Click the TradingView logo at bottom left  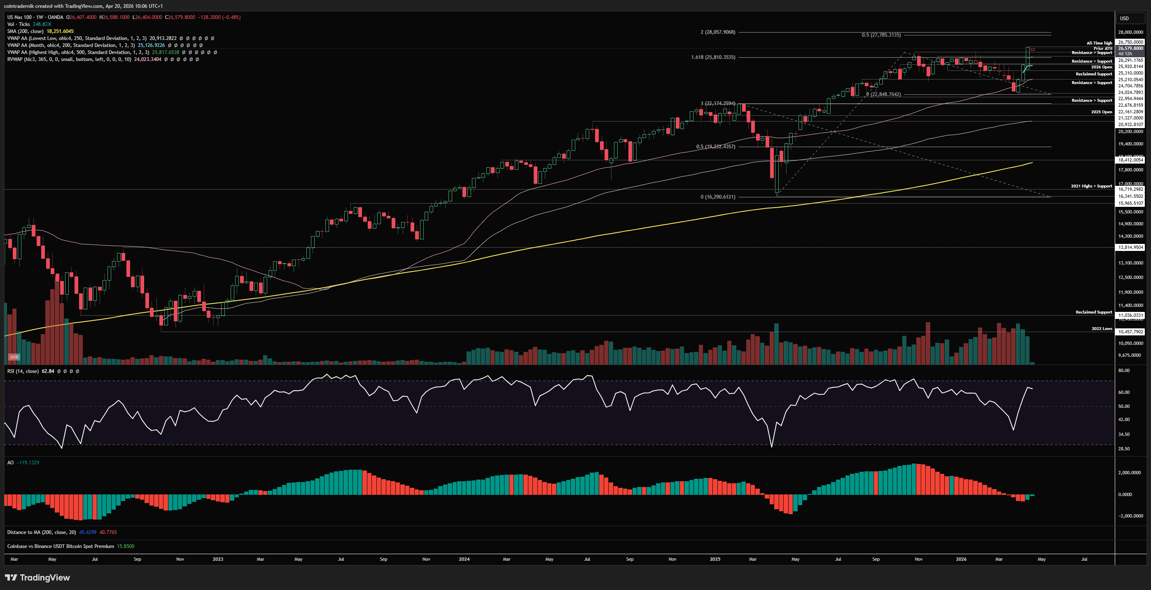[x=37, y=578]
